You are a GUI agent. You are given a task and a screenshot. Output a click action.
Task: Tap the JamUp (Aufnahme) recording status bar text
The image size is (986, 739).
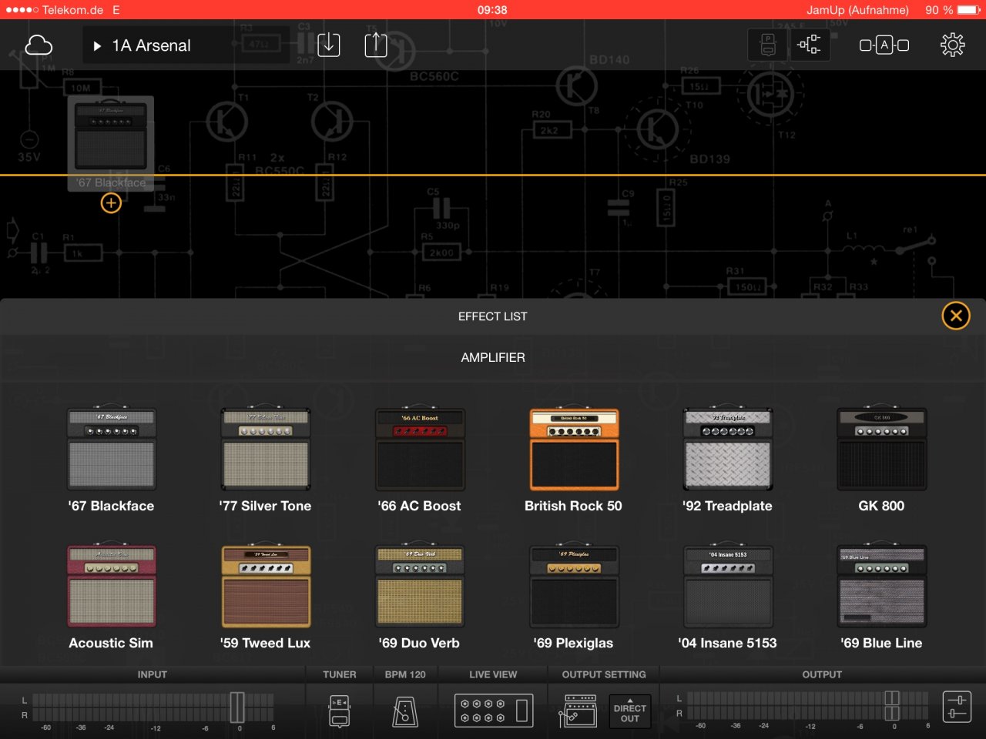(857, 10)
